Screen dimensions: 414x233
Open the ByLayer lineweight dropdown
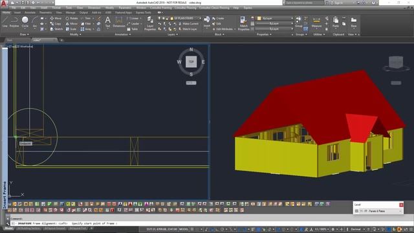(274, 23)
